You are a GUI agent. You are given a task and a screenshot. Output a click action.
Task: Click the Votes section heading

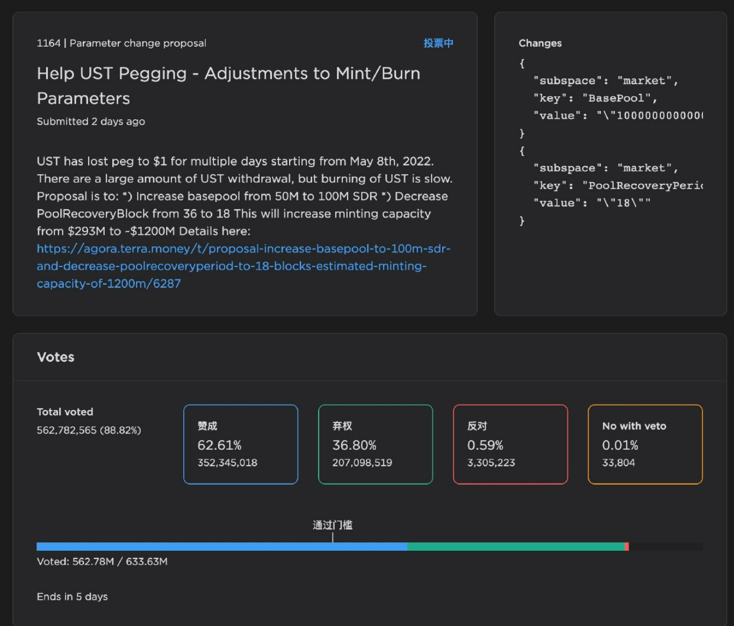[x=56, y=357]
